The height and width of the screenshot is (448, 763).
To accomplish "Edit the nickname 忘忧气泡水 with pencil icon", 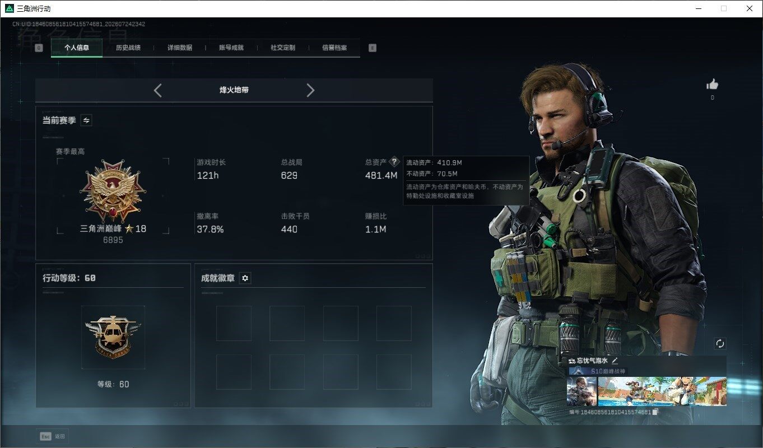I will tap(615, 361).
